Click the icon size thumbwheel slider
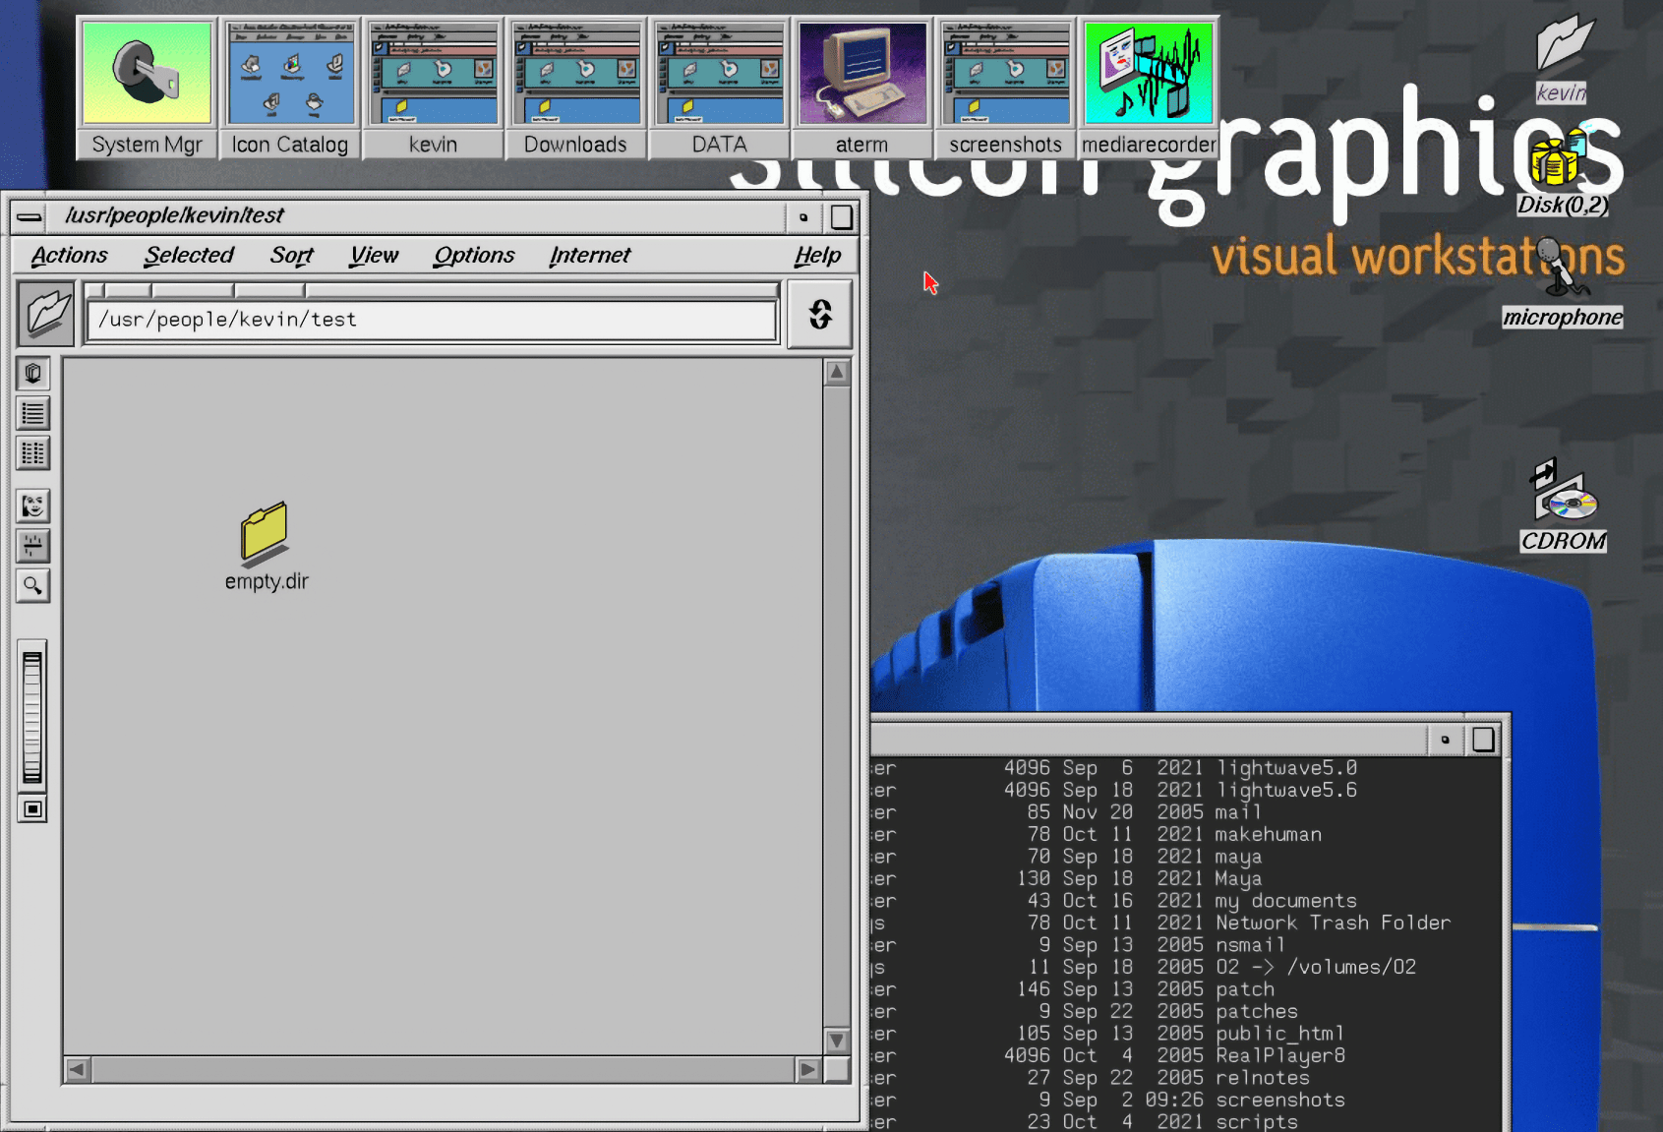 point(32,717)
